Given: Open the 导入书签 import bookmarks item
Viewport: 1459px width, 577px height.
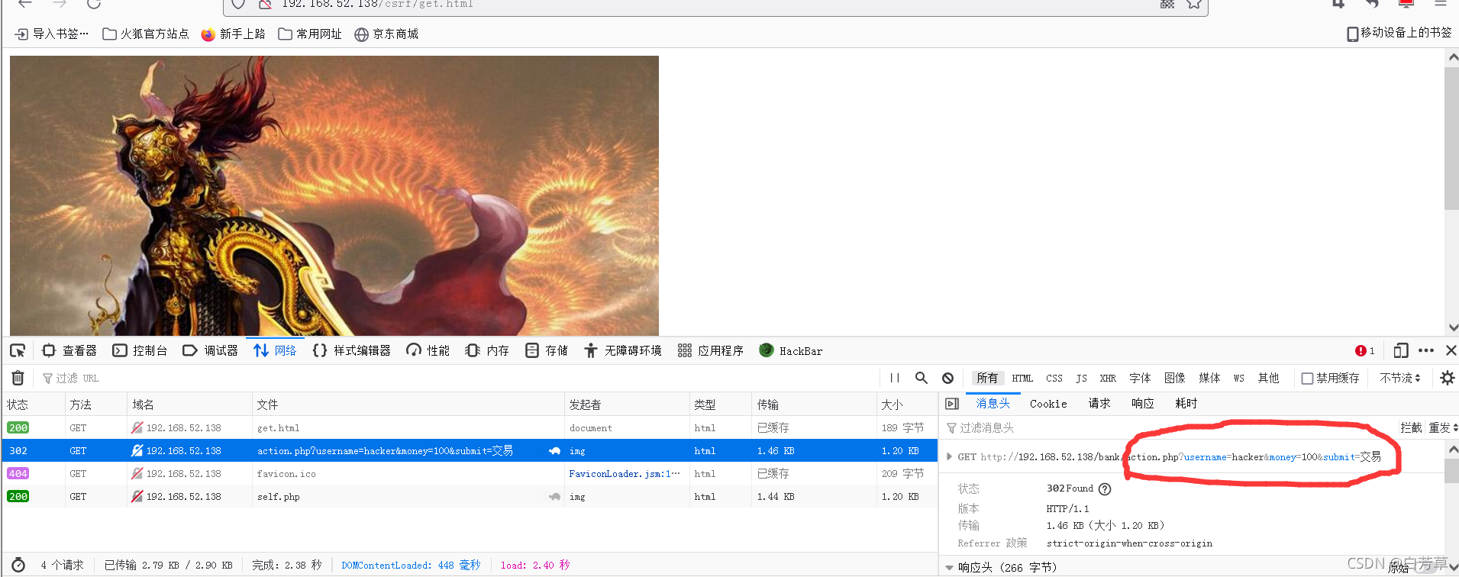Looking at the screenshot, I should [52, 34].
